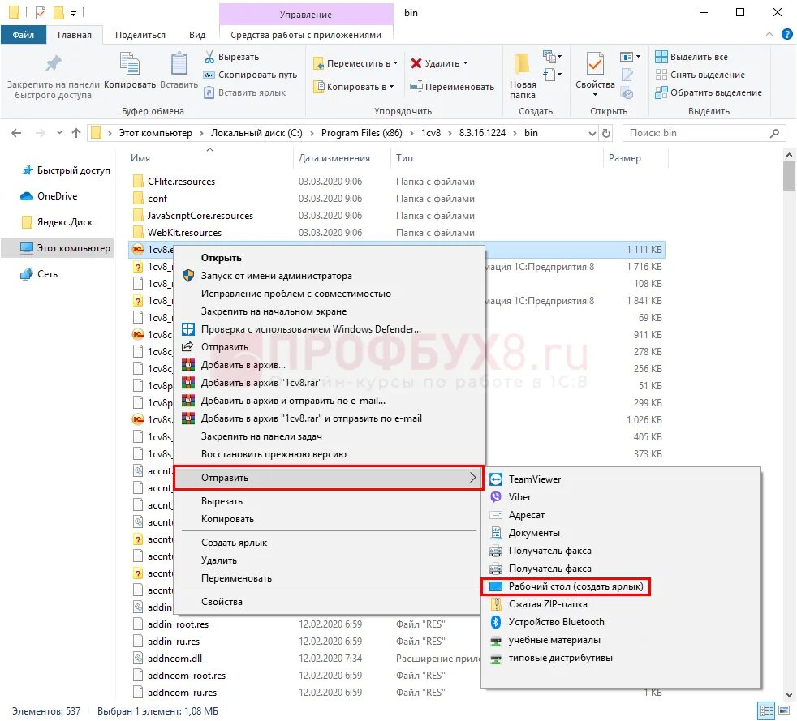Create New folder (Новая папка)
Image resolution: width=797 pixels, height=721 pixels.
[x=523, y=76]
